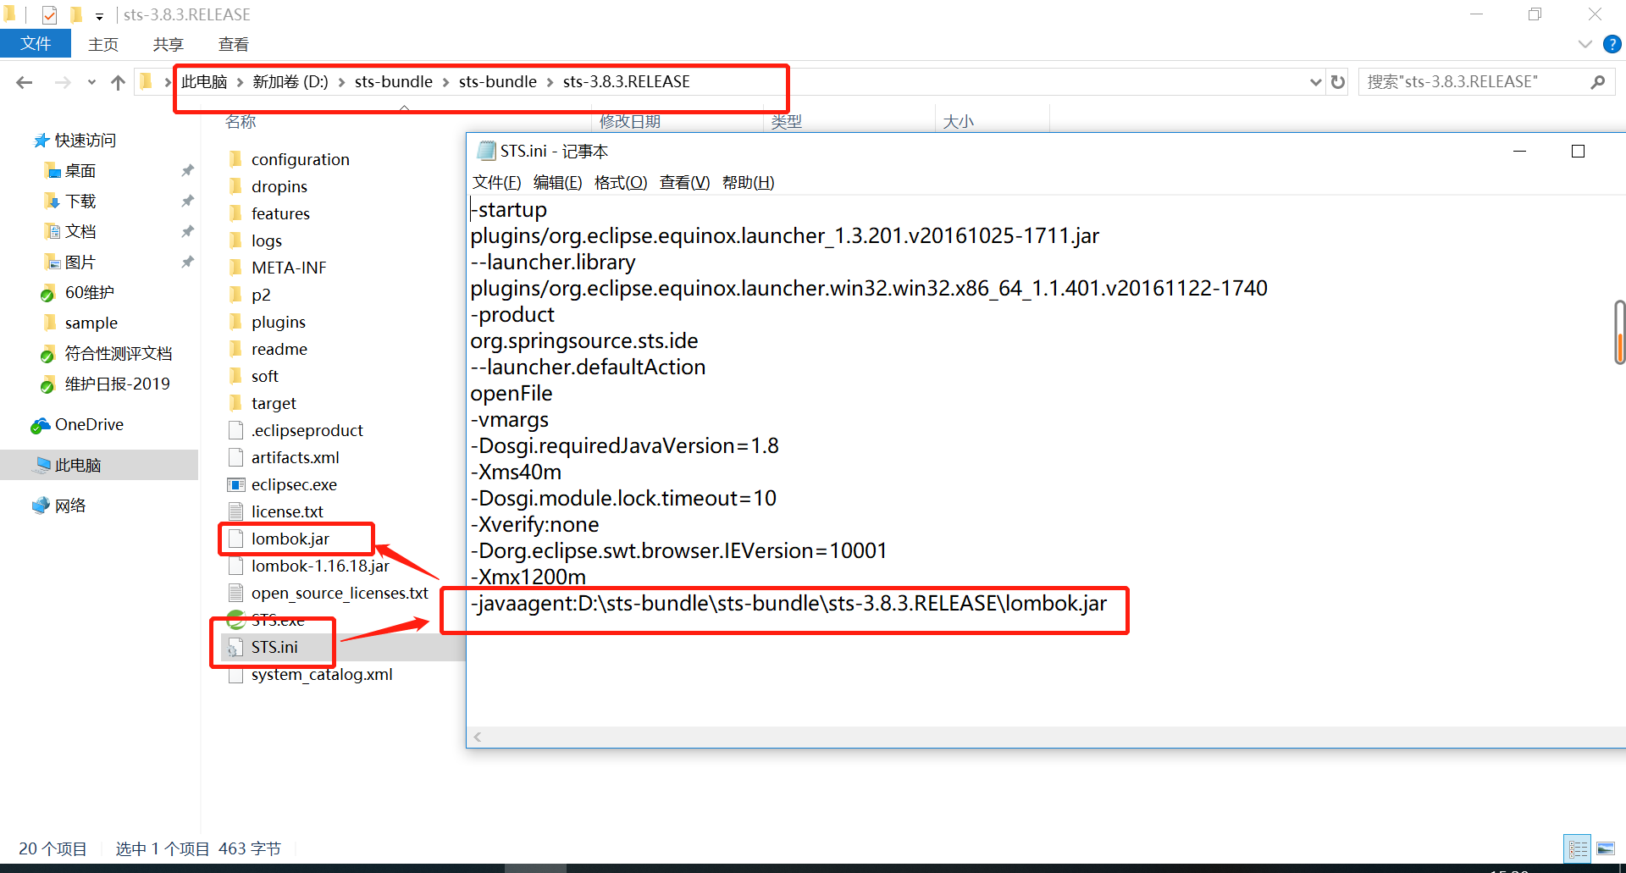Click the pin icon beside 桌面
This screenshot has height=873, width=1626.
click(187, 171)
